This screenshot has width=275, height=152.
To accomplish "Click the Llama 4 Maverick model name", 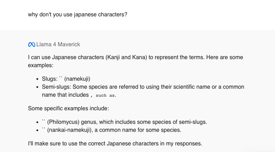I will click(x=58, y=45).
